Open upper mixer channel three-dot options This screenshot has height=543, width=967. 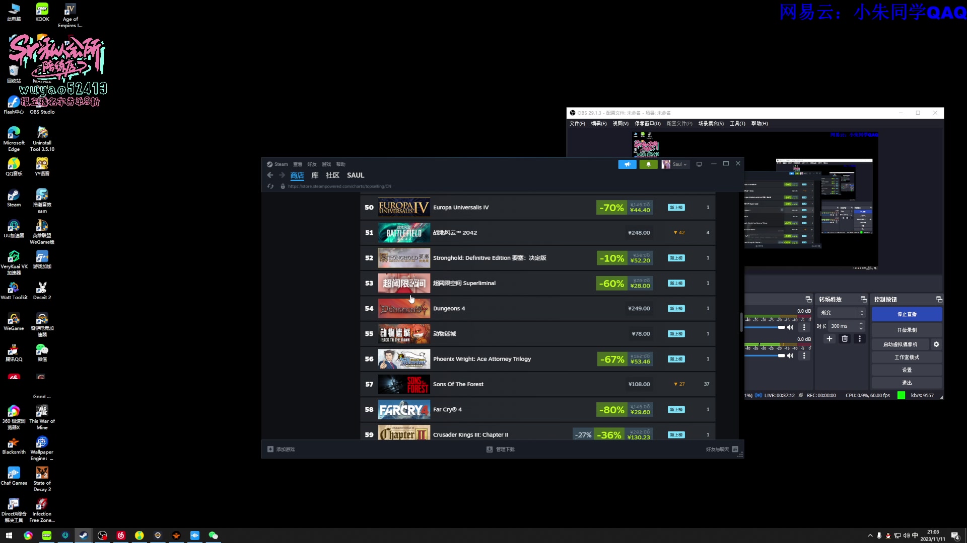coord(804,327)
